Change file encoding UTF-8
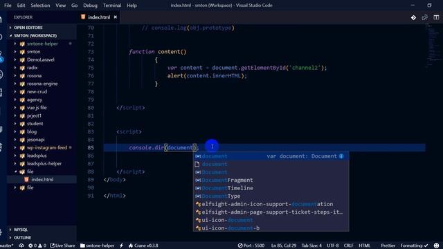 click(332, 246)
